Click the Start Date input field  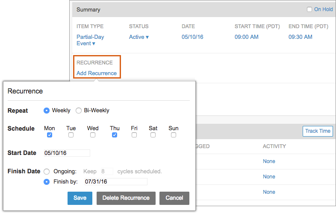click(x=67, y=153)
